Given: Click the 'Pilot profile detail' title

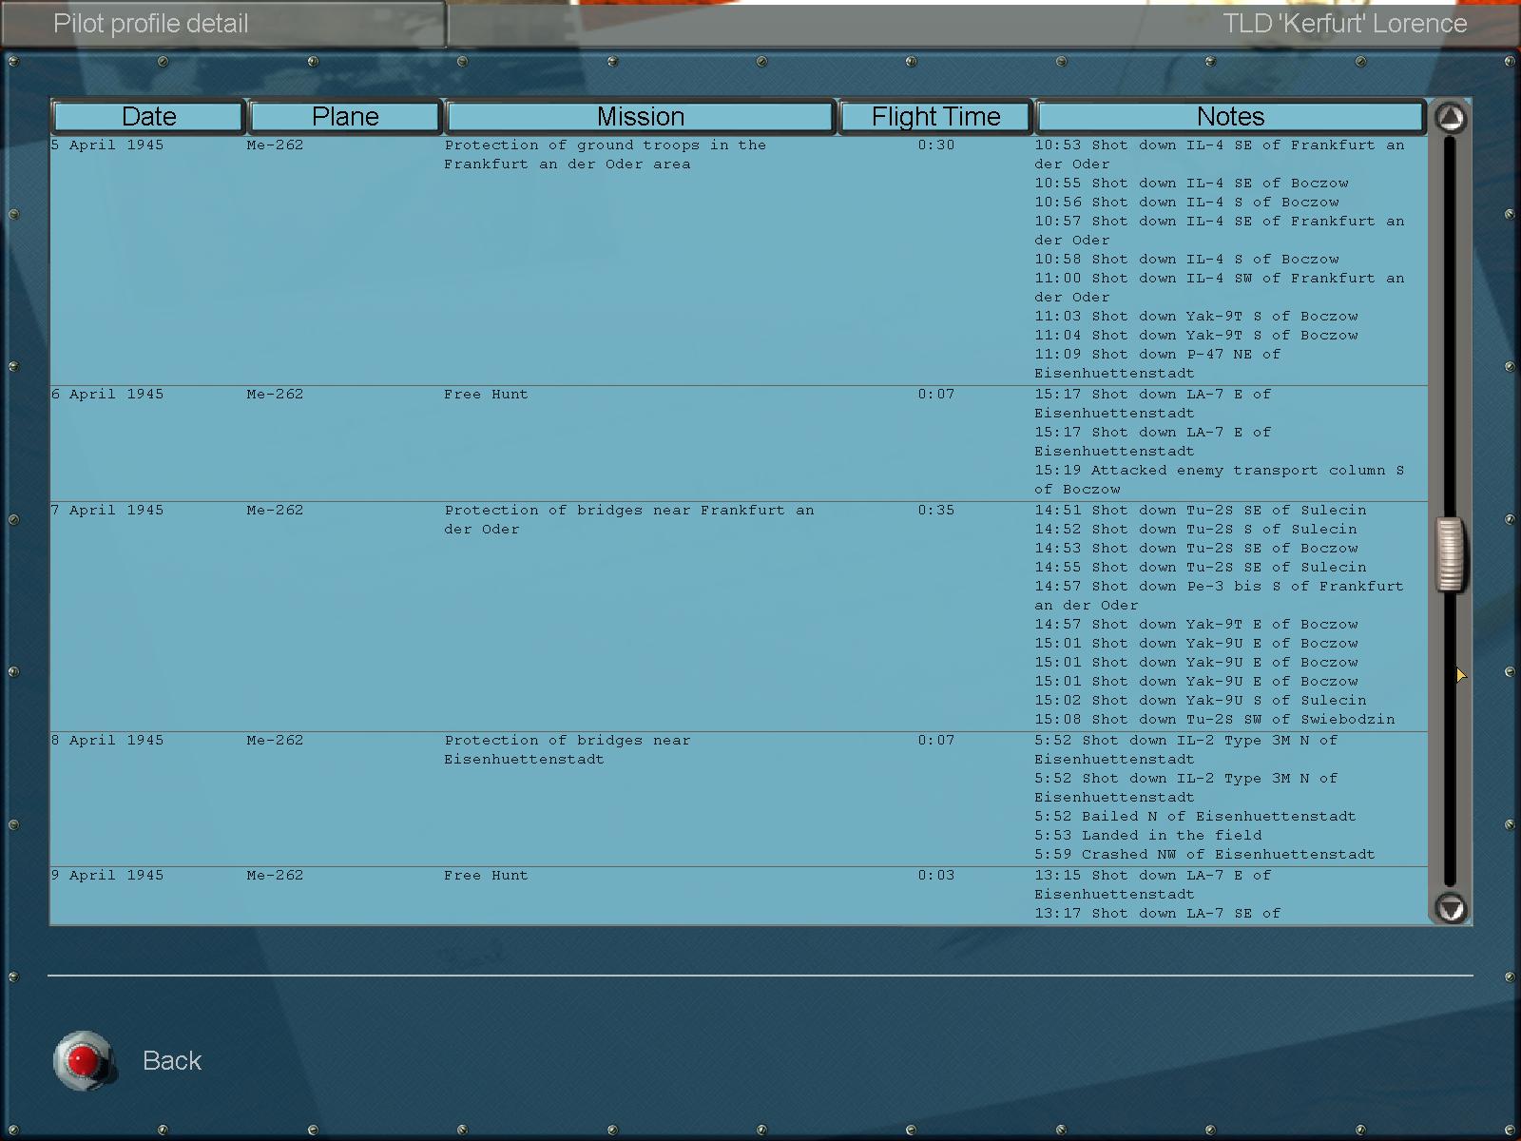Looking at the screenshot, I should tap(150, 24).
